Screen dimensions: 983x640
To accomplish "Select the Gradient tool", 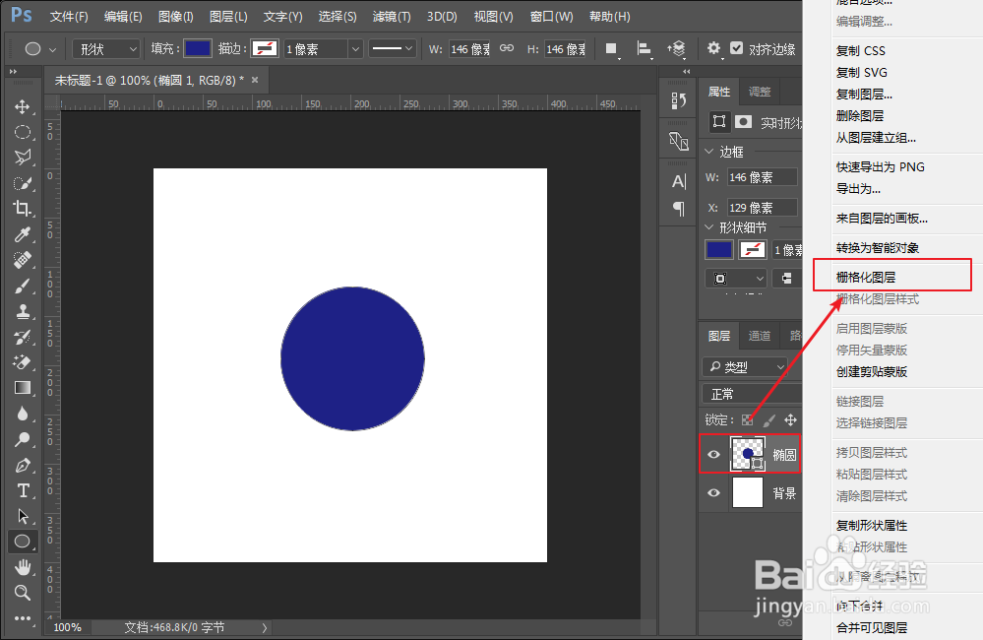I will (x=23, y=388).
